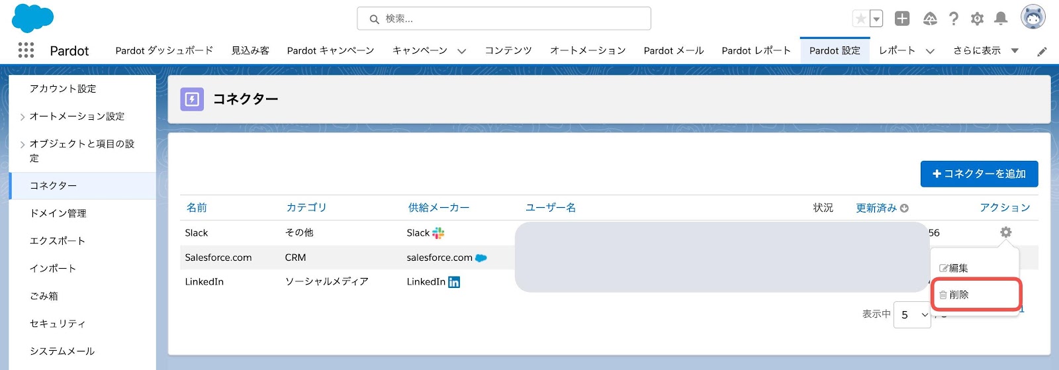Expand the キャンペーン tab chevron
Viewport: 1059px width, 370px height.
(x=461, y=51)
